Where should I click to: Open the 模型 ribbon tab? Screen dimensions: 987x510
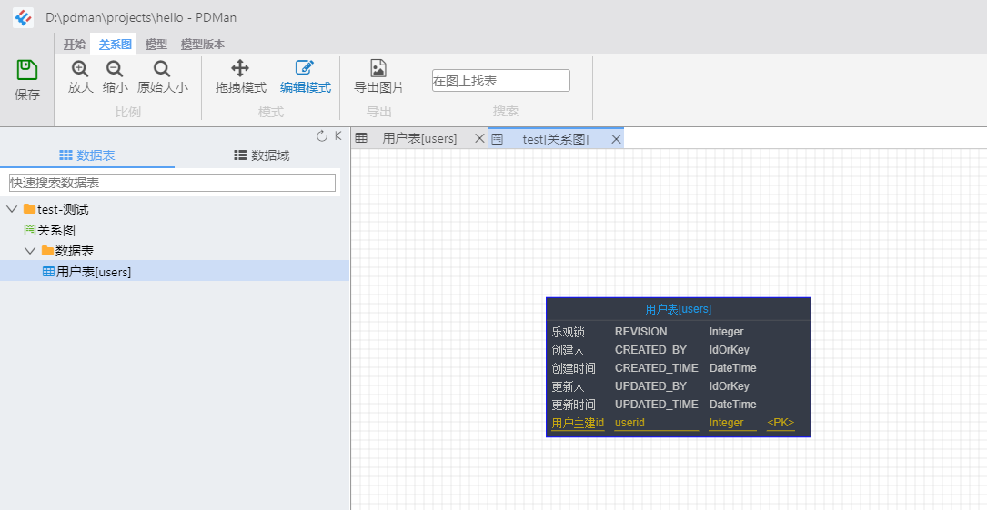point(156,44)
